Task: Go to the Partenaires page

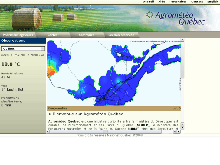Action: pyautogui.click(x=178, y=2)
